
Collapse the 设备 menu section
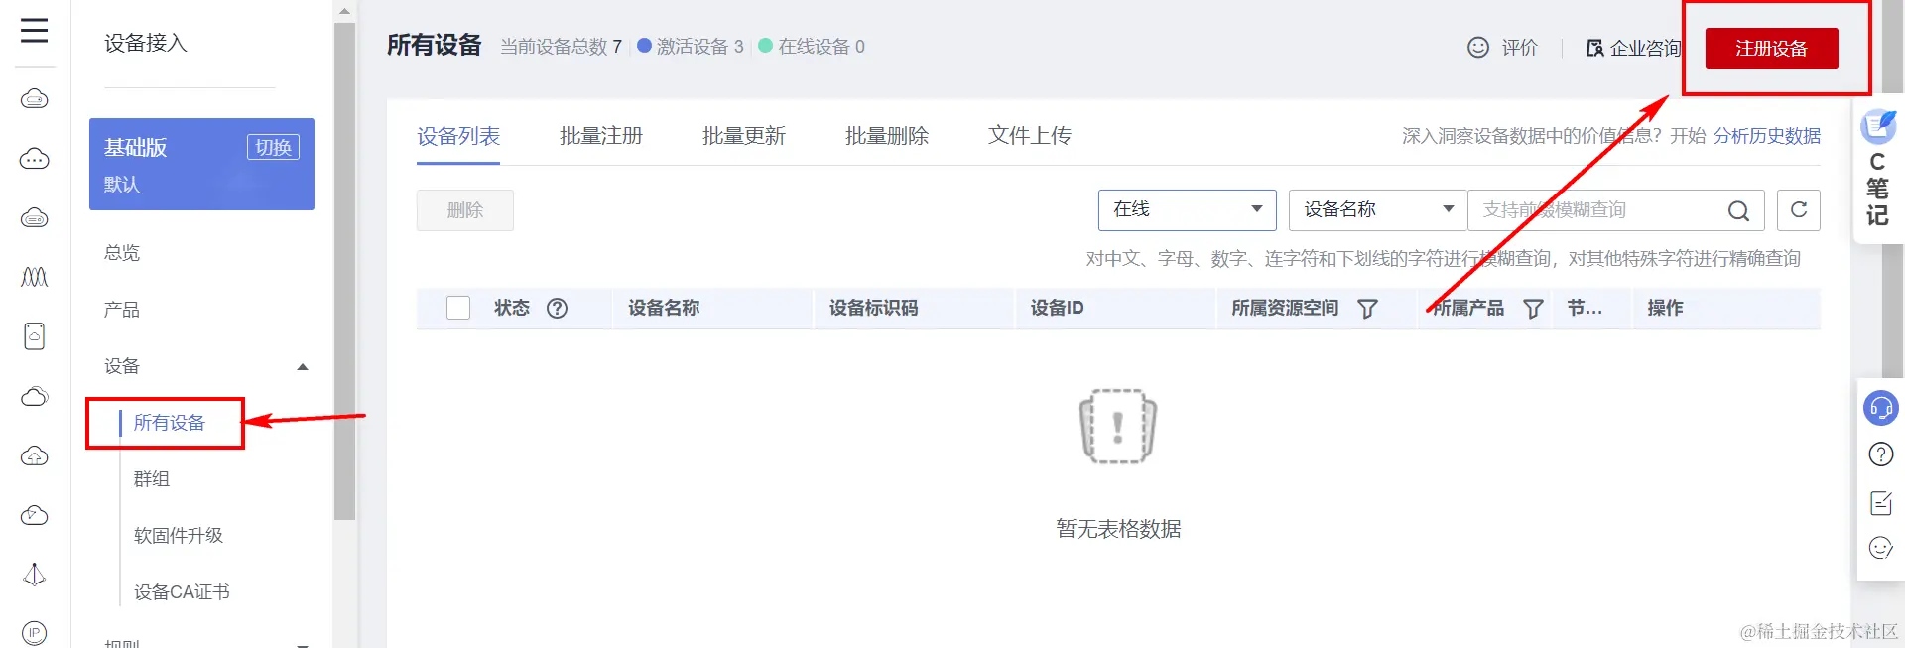click(x=303, y=367)
